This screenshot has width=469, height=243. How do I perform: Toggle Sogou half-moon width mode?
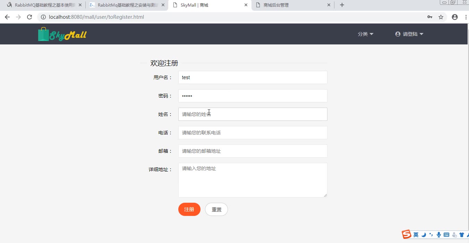click(x=424, y=235)
